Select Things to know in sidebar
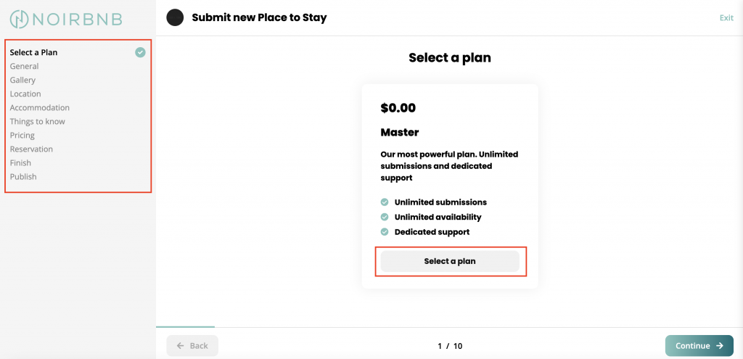Viewport: 743px width, 359px height. pos(38,121)
